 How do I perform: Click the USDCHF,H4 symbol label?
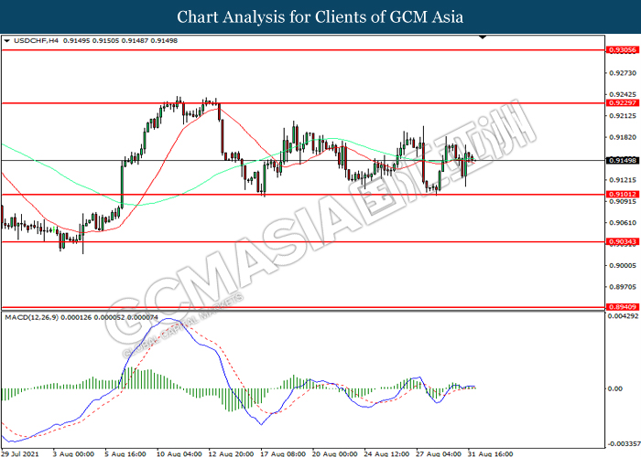(x=34, y=40)
